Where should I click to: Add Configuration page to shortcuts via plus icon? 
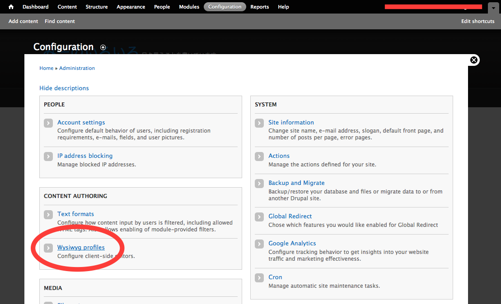click(x=103, y=47)
